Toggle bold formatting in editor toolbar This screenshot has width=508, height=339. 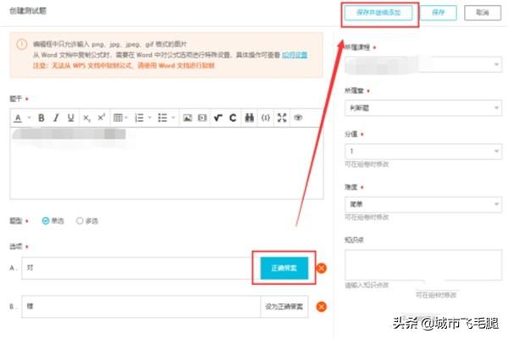click(41, 118)
